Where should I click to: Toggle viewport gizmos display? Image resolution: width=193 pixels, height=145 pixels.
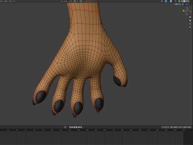point(166,1)
